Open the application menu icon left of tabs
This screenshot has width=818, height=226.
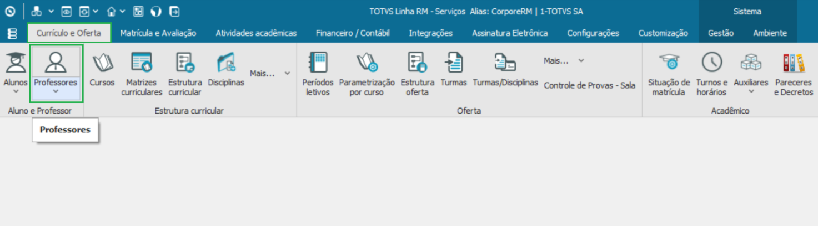(12, 33)
